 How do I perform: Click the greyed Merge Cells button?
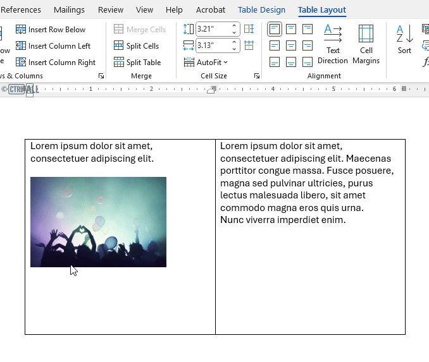pyautogui.click(x=140, y=30)
